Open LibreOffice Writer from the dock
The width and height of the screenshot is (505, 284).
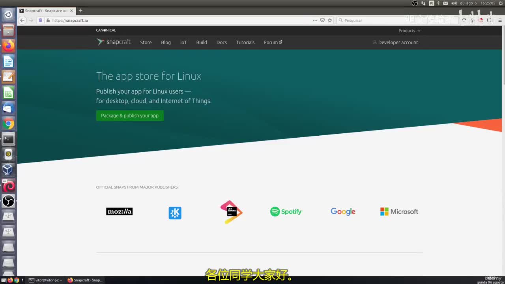click(8, 61)
